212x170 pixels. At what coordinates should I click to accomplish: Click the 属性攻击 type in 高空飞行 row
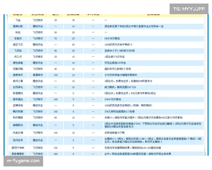pyautogui.click(x=38, y=45)
